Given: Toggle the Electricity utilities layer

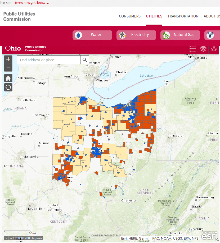Looking at the screenshot, I should [x=136, y=35].
